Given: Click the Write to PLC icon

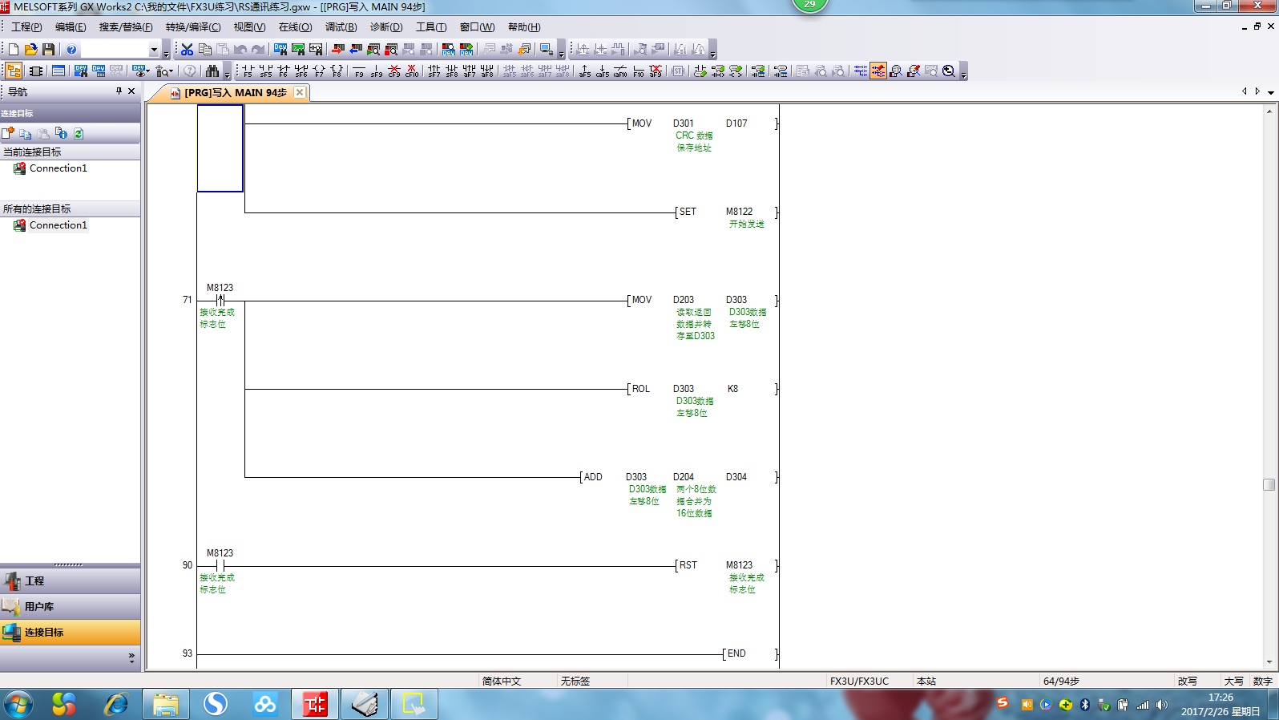Looking at the screenshot, I should click(x=338, y=50).
